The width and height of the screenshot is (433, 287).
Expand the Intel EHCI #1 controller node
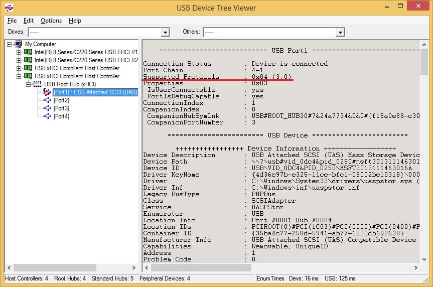[19, 52]
